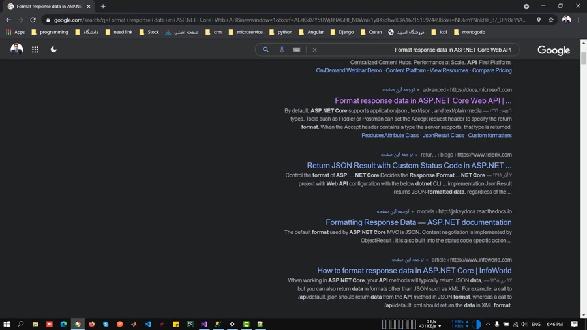
Task: Open the View Resources ad link
Action: coord(449,70)
